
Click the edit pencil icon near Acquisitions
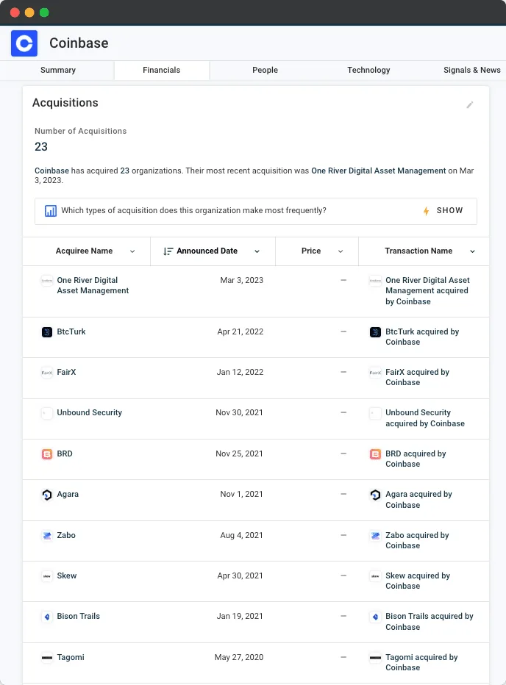[470, 105]
